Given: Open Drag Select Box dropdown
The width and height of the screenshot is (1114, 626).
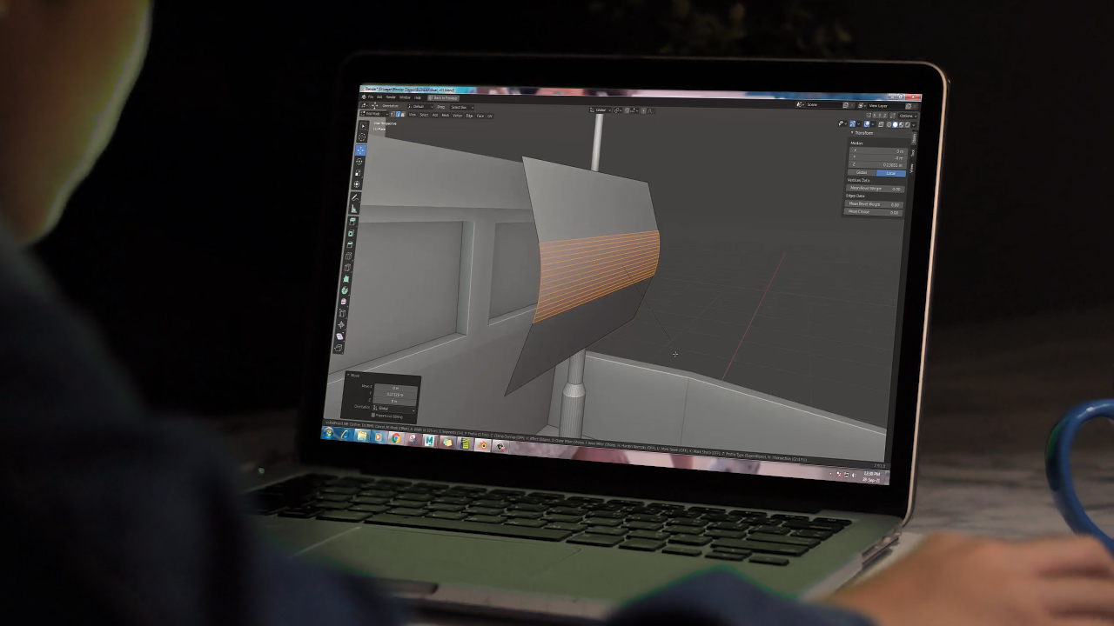Looking at the screenshot, I should (462, 107).
